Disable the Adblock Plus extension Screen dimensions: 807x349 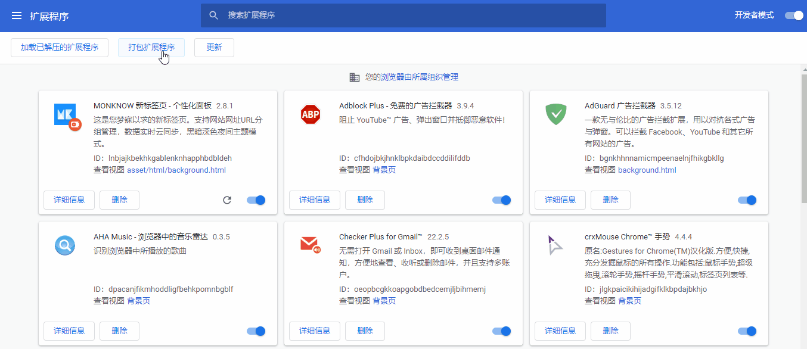click(501, 200)
